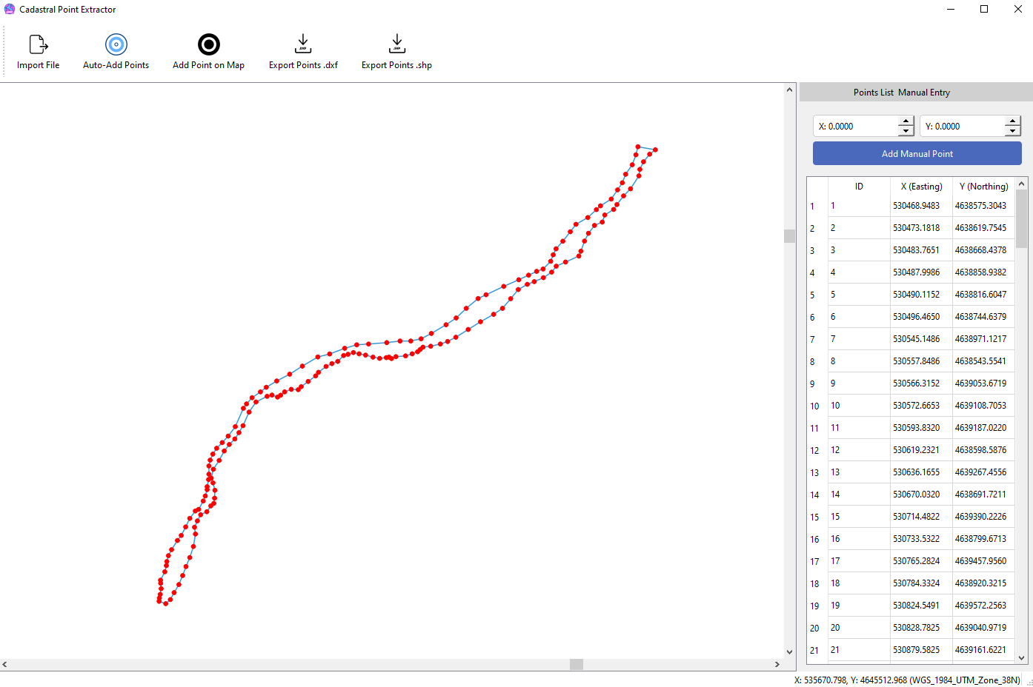Increment the X coordinate with its up arrow
The height and width of the screenshot is (687, 1033).
point(906,121)
